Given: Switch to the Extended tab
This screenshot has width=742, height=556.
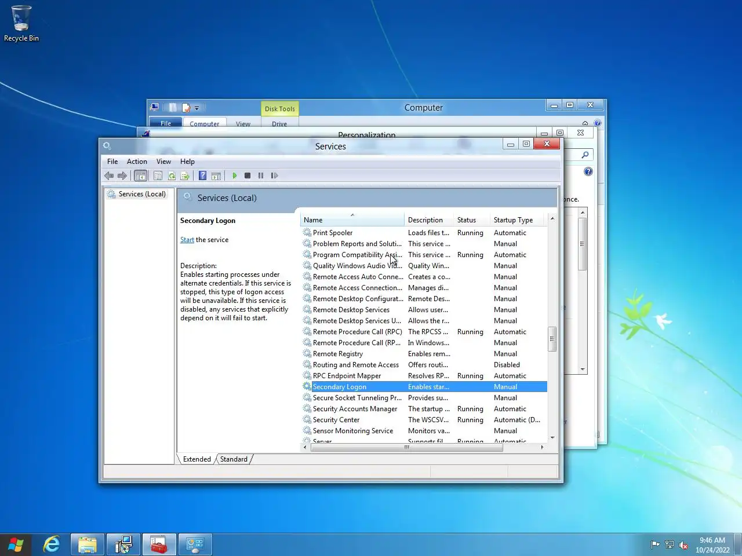Looking at the screenshot, I should point(197,459).
